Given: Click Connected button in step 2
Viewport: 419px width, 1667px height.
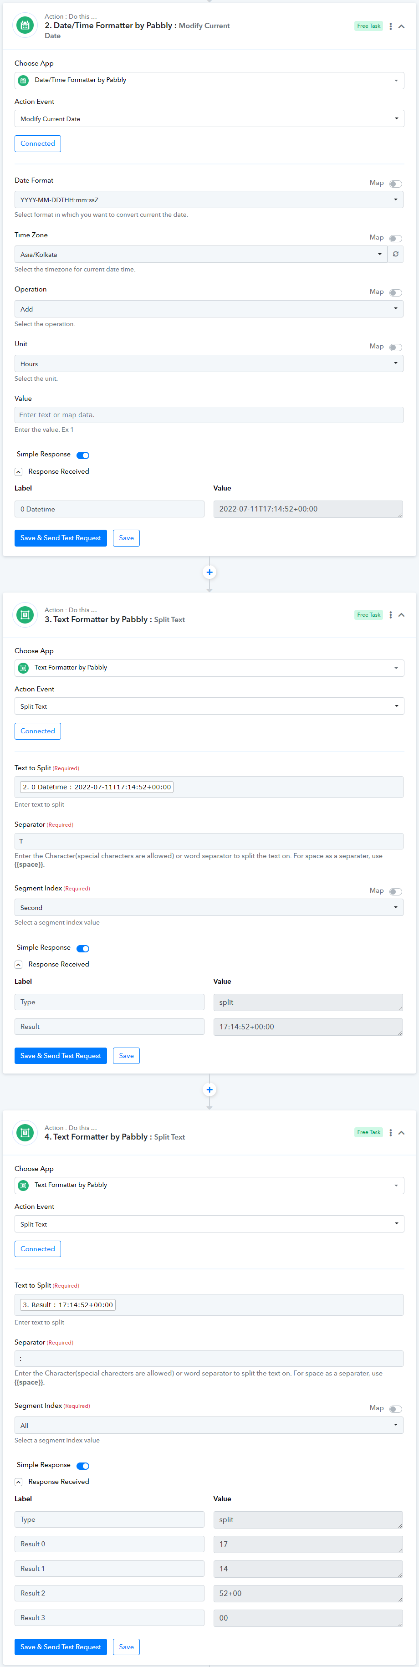Looking at the screenshot, I should [37, 143].
